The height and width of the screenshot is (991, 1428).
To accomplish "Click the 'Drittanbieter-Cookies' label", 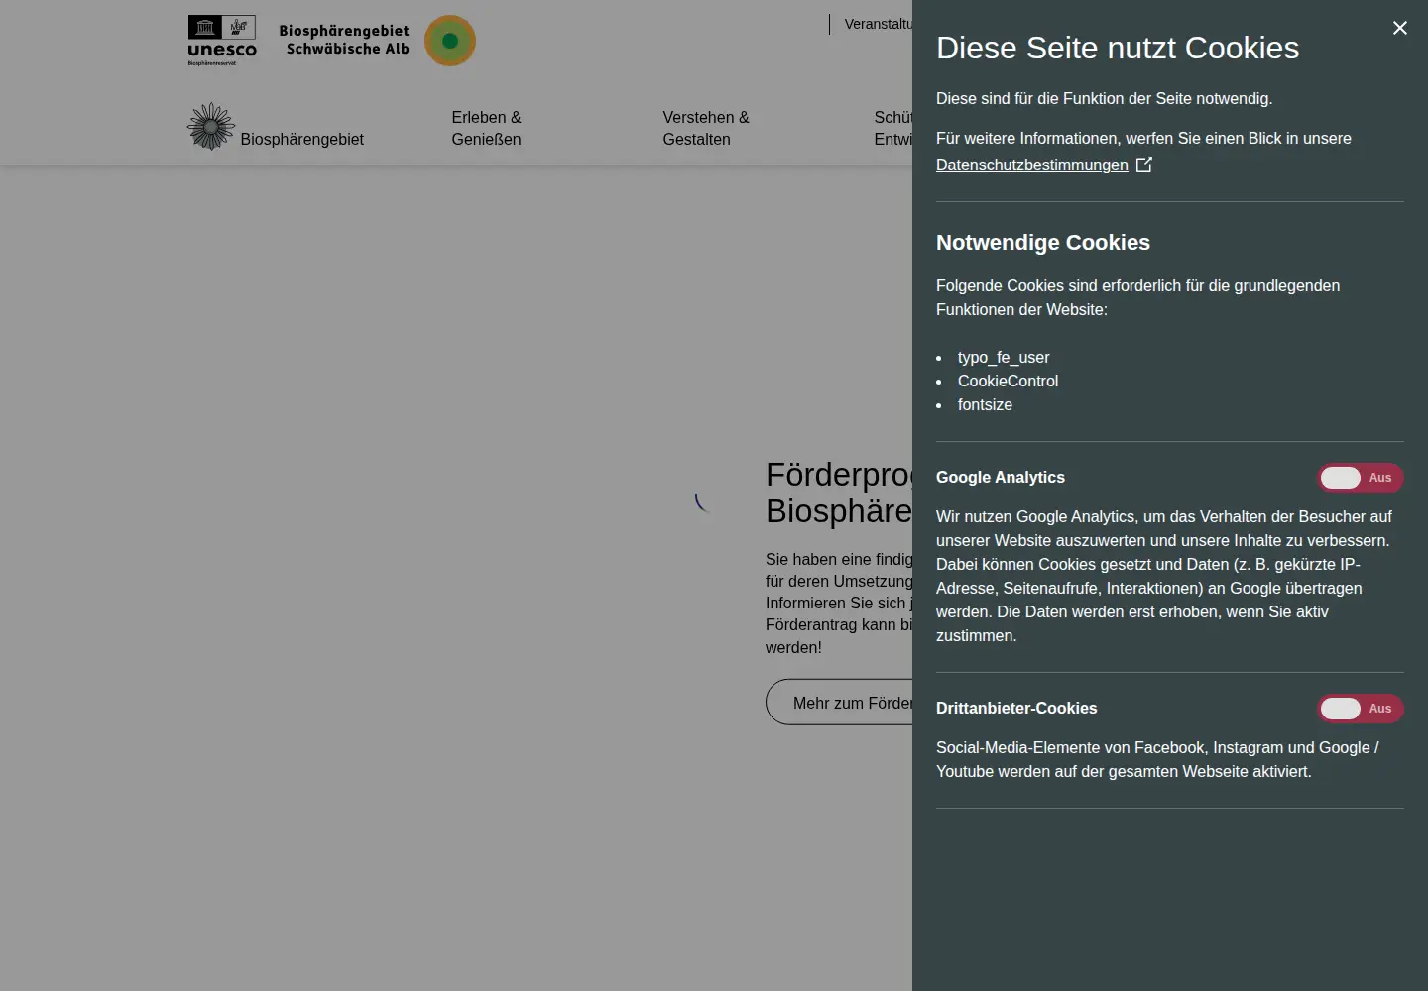I will tap(1016, 709).
